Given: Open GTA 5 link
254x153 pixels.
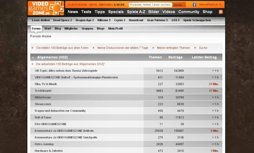Looking at the screenshot, I should pyautogui.click(x=175, y=20).
